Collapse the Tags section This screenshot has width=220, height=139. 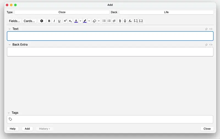point(9,113)
